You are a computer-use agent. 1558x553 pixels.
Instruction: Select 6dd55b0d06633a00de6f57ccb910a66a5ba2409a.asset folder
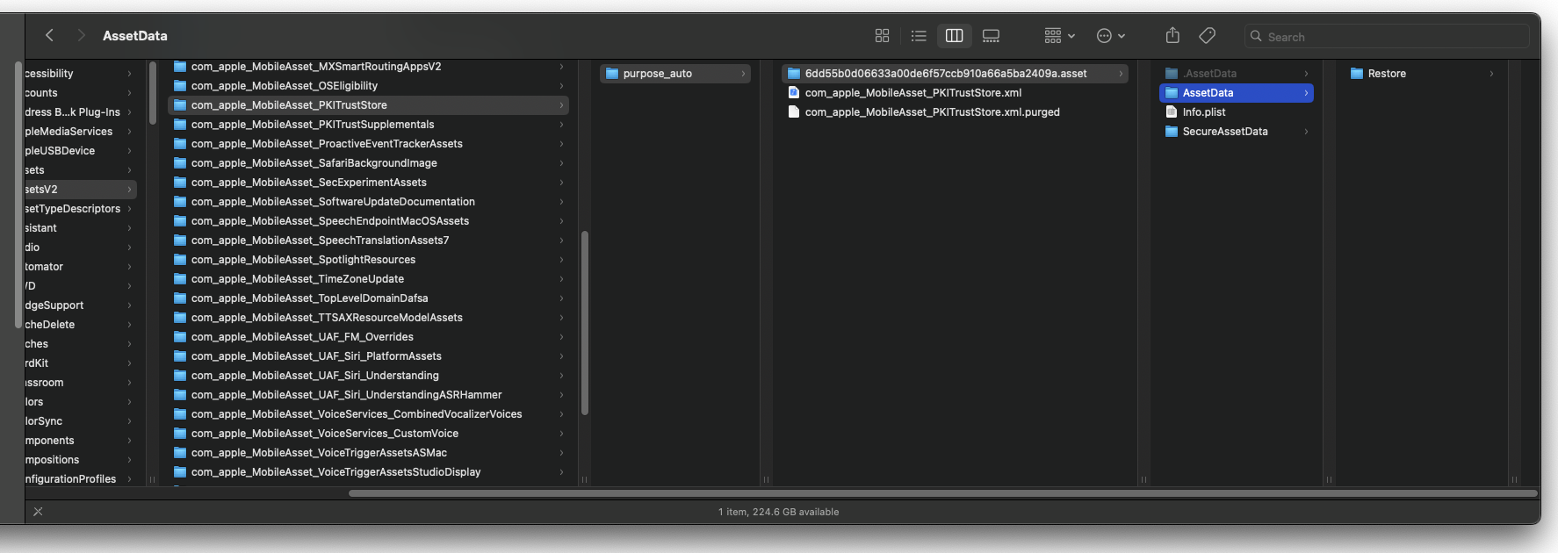(x=955, y=74)
